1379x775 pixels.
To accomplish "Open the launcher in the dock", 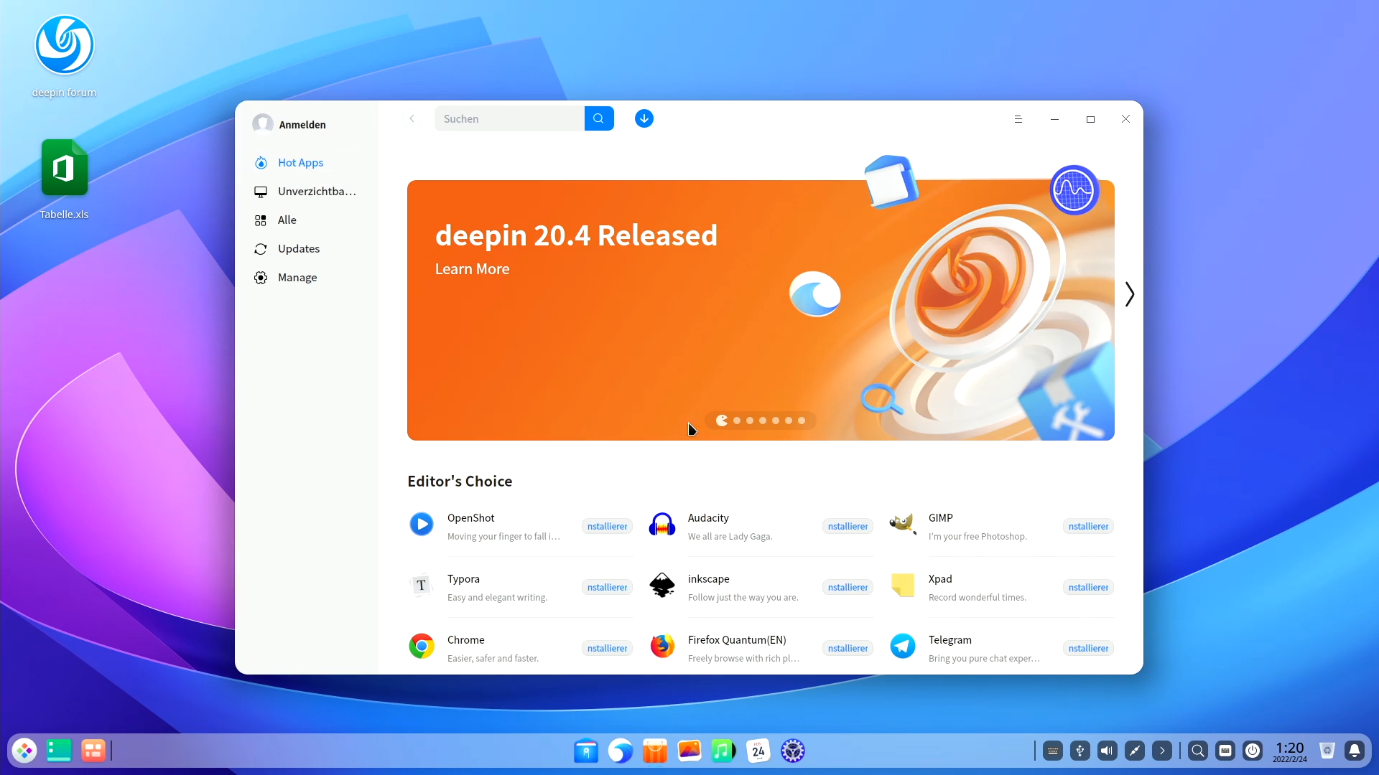I will [x=24, y=751].
